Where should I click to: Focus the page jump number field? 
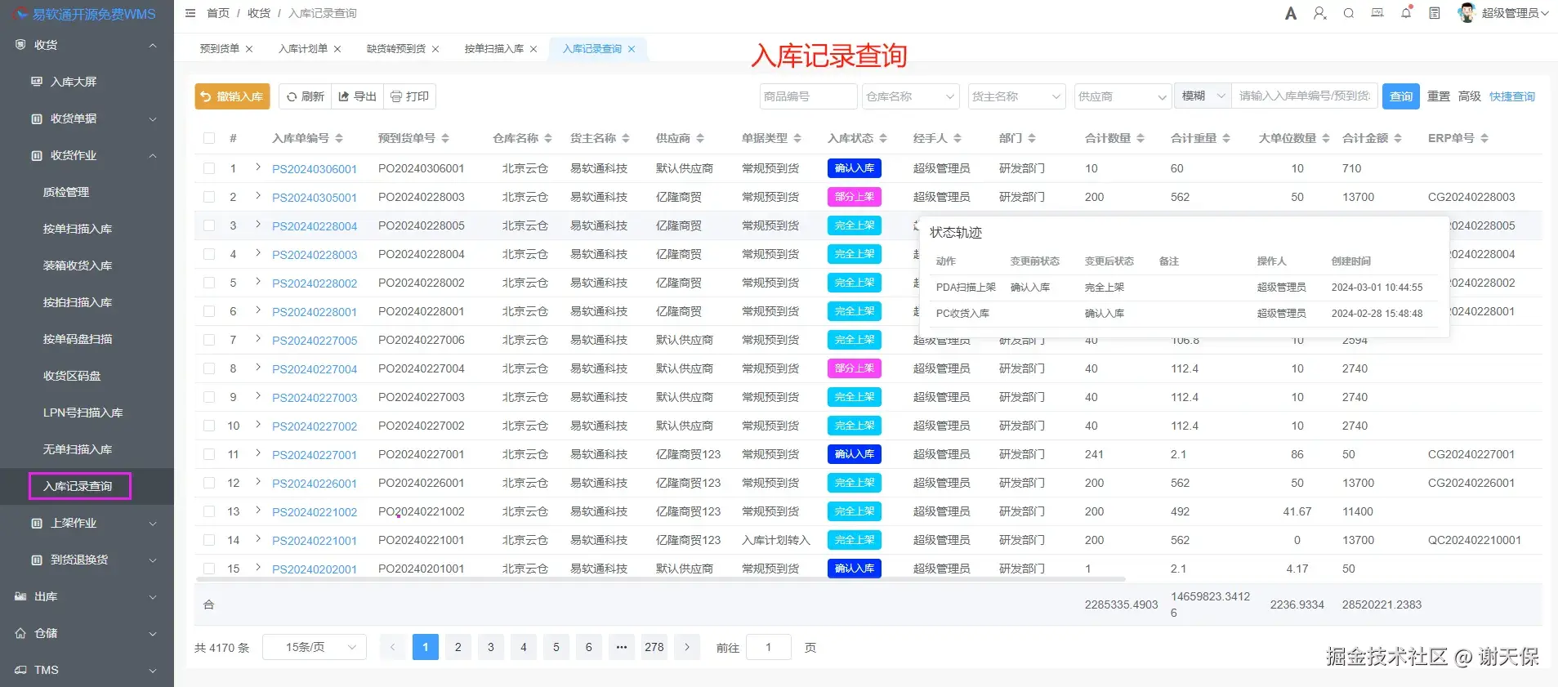769,647
